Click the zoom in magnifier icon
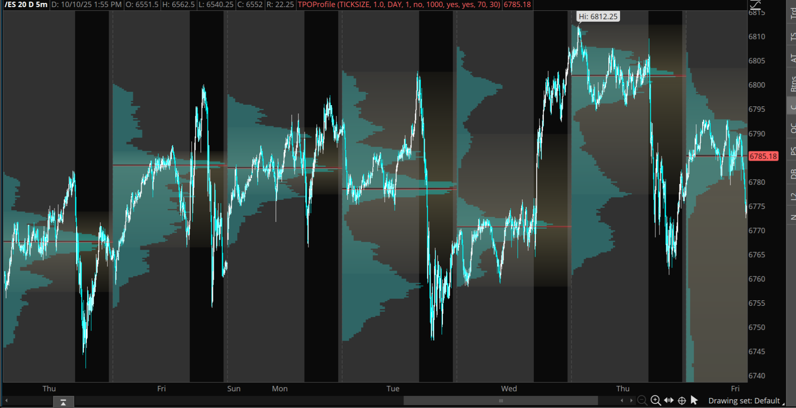This screenshot has width=796, height=408. coord(656,400)
